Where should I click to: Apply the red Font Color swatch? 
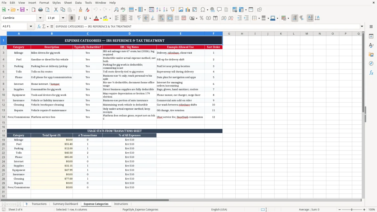tap(96, 18)
